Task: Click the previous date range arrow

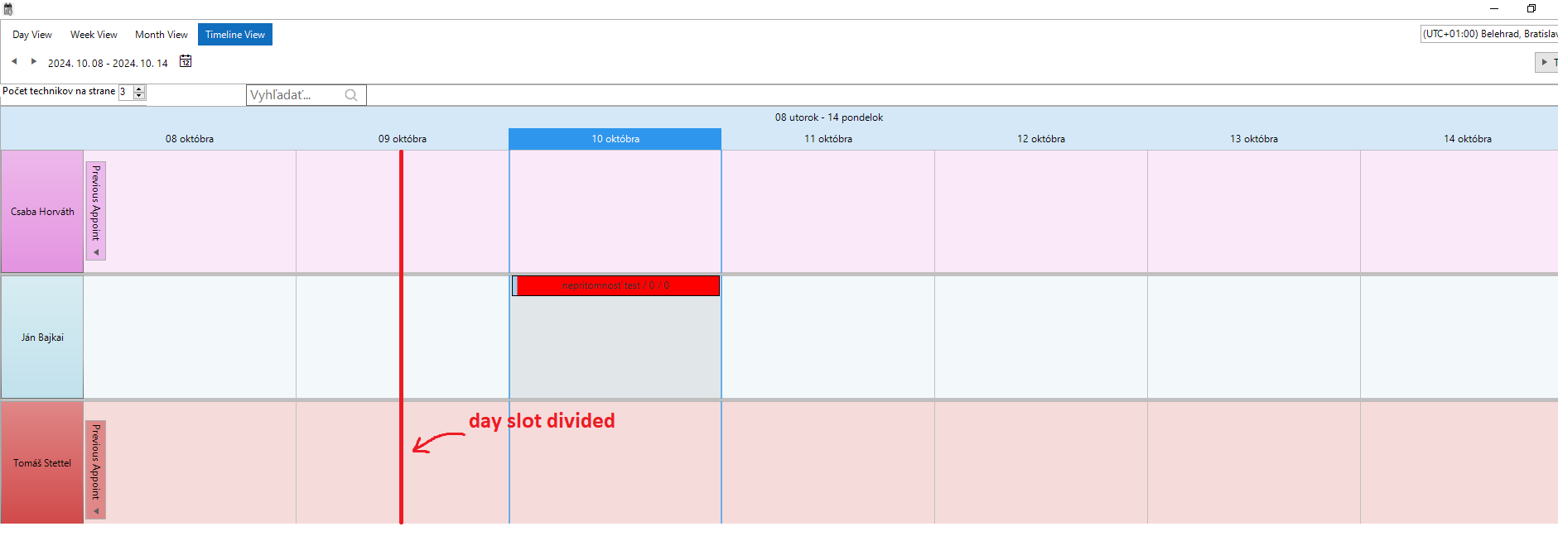Action: click(x=14, y=61)
